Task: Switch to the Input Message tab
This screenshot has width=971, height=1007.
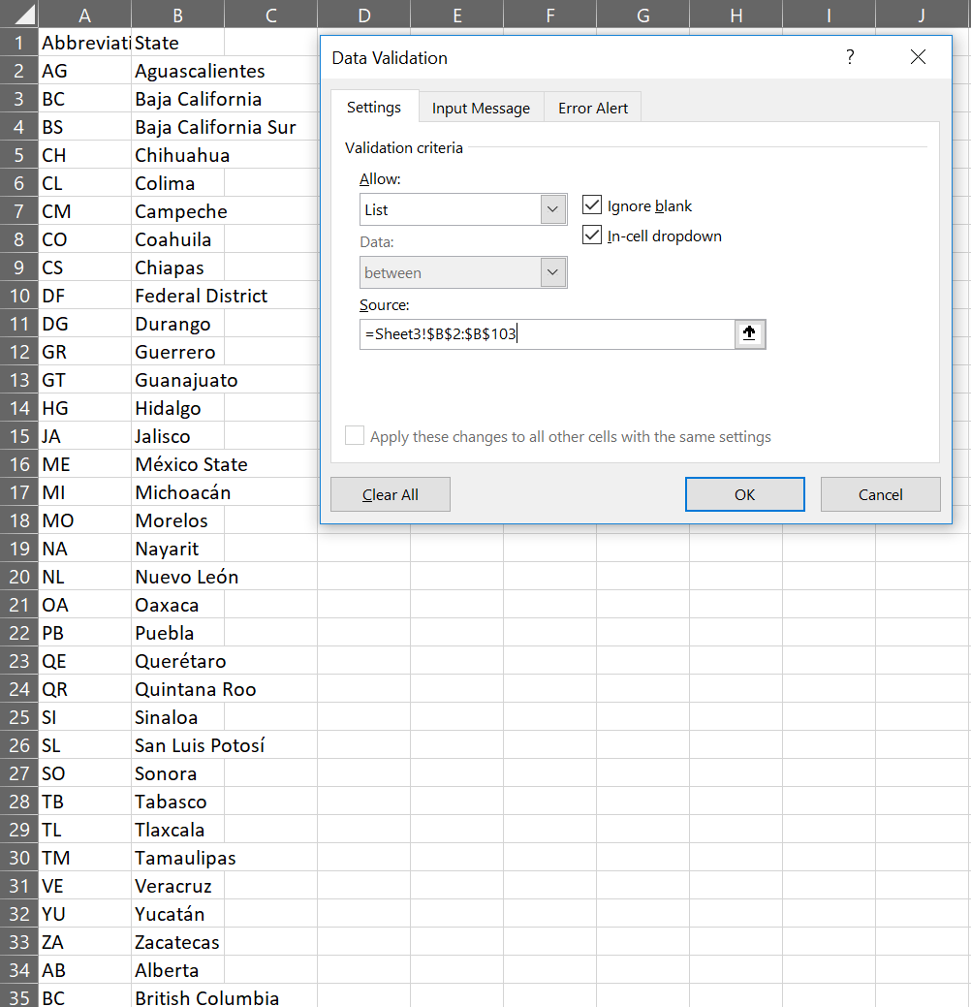Action: coord(481,108)
